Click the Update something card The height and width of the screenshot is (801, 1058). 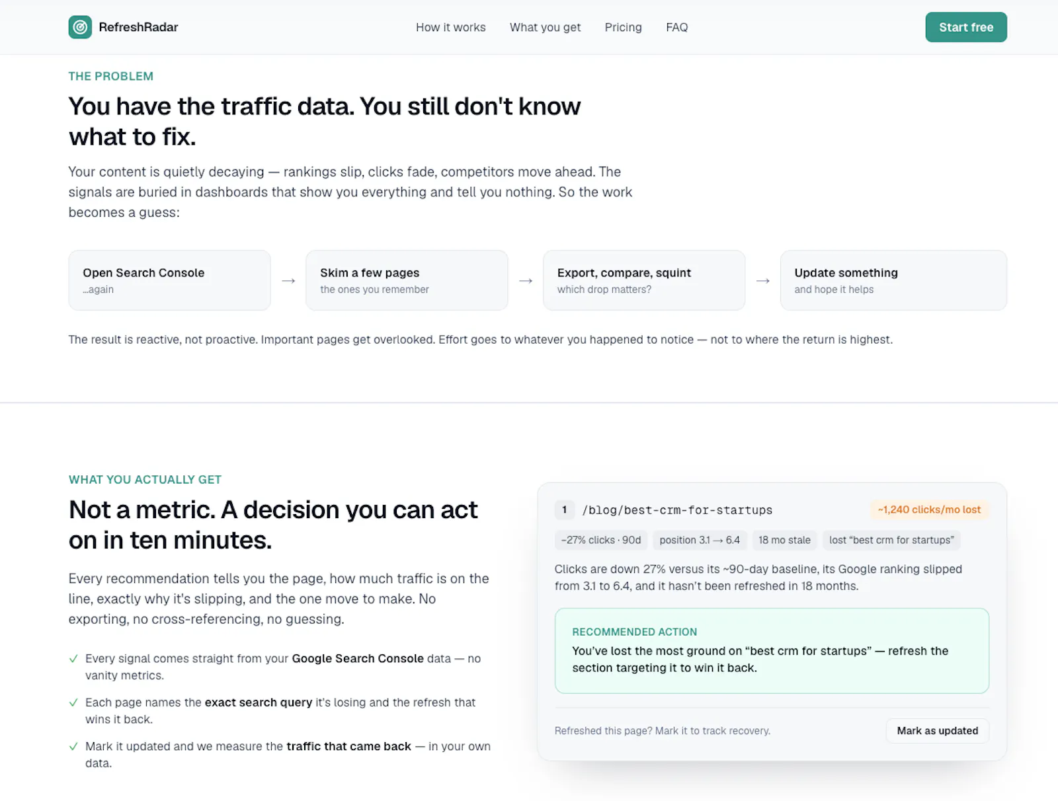pos(893,280)
